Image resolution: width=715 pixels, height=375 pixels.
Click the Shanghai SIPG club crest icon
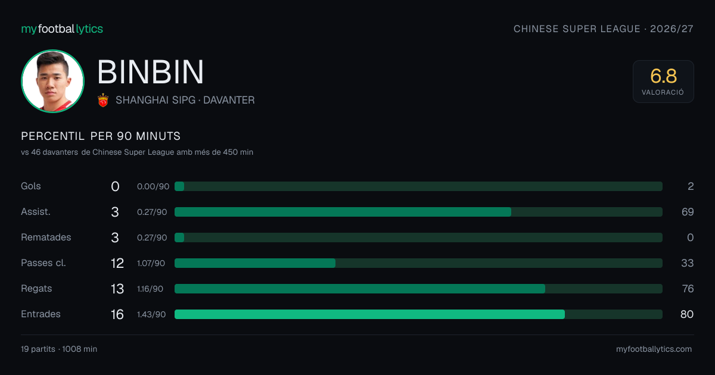pos(103,100)
